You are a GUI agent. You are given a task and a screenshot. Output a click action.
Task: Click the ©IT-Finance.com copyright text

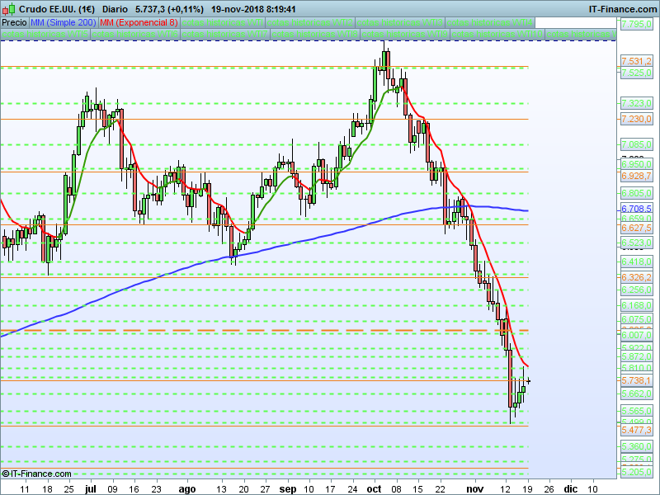36,474
